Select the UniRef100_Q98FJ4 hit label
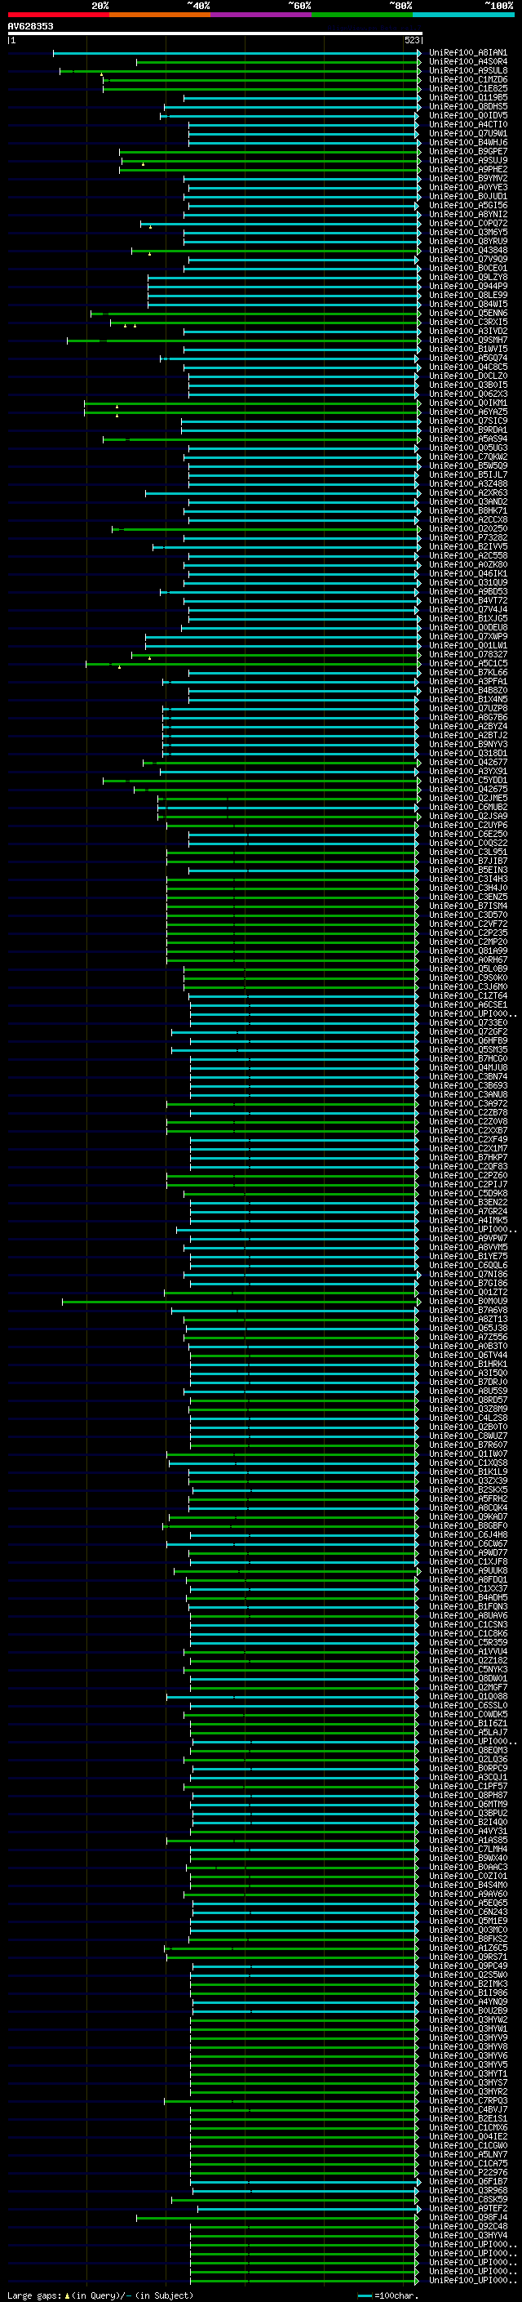This screenshot has width=522, height=2302. [468, 2217]
